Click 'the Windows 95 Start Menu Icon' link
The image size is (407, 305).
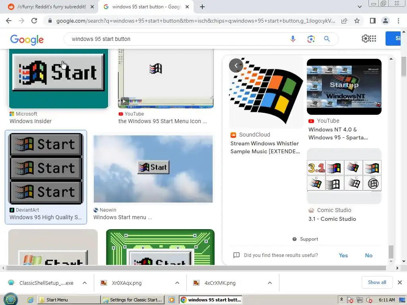coord(163,121)
